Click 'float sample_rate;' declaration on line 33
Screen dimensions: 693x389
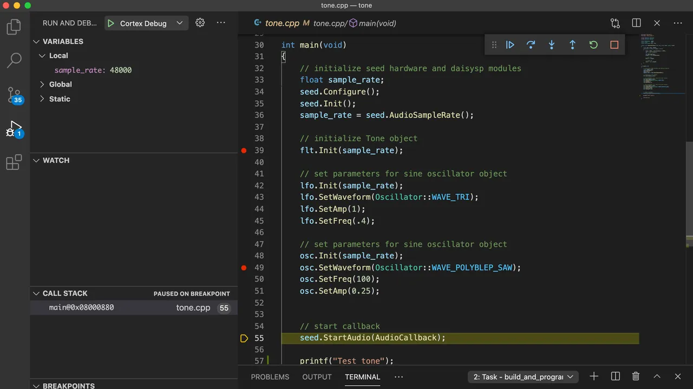(342, 80)
